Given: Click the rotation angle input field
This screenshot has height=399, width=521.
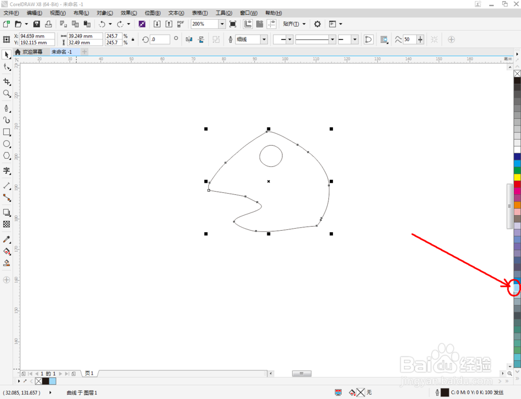Looking at the screenshot, I should click(x=160, y=40).
